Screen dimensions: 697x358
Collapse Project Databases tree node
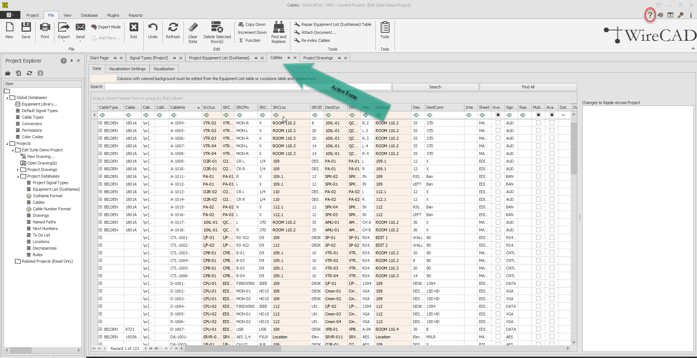point(18,176)
